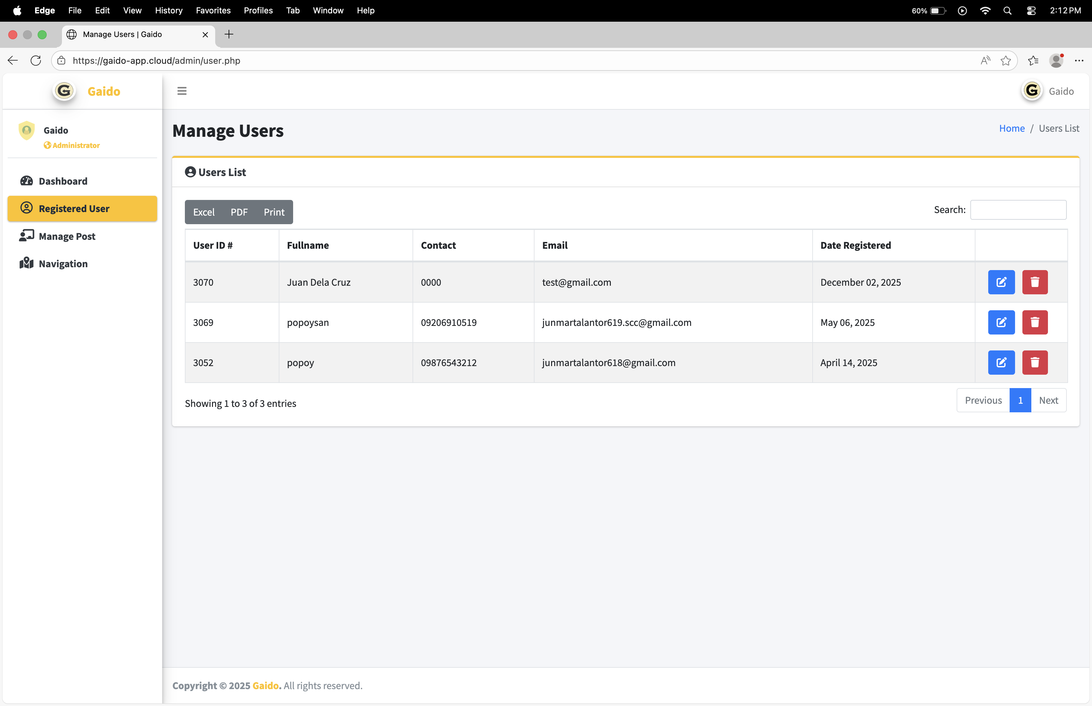Click the Search input field
This screenshot has width=1092, height=706.
[x=1018, y=210]
